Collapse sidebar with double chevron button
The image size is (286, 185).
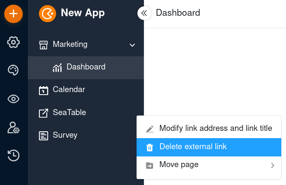click(144, 13)
